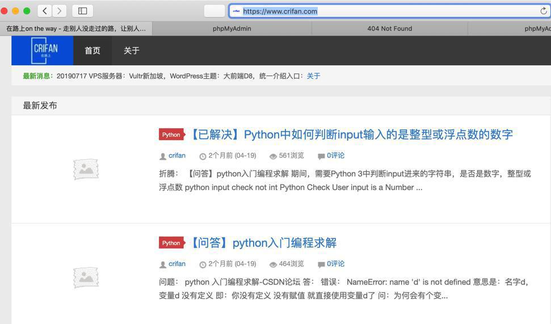Click excerpt text starting with 折腾

pos(344,180)
